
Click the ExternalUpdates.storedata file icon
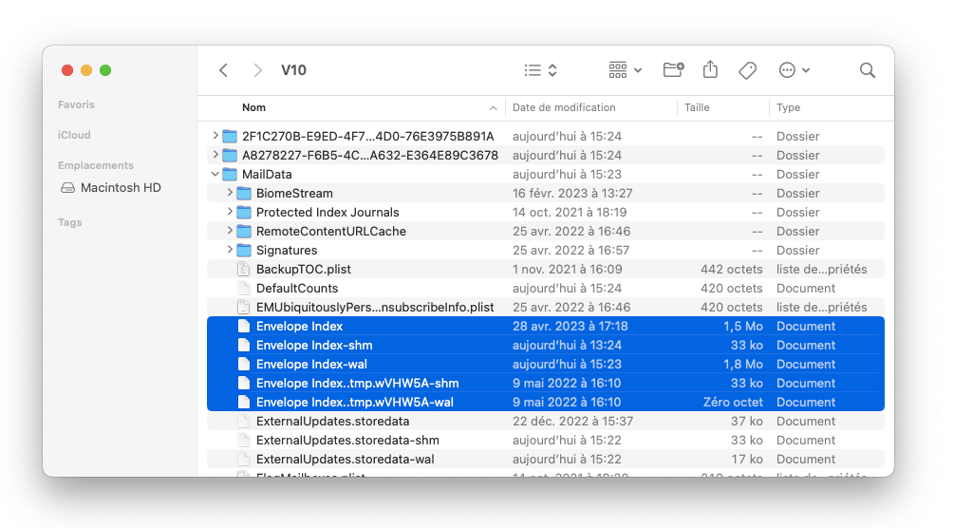tap(243, 422)
